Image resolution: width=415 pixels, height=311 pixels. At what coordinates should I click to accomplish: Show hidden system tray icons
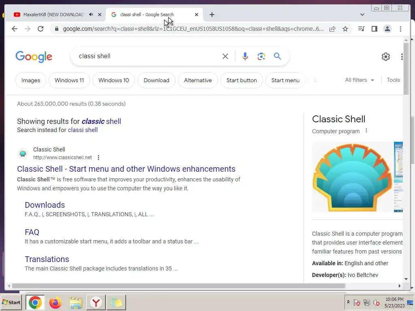point(348,302)
